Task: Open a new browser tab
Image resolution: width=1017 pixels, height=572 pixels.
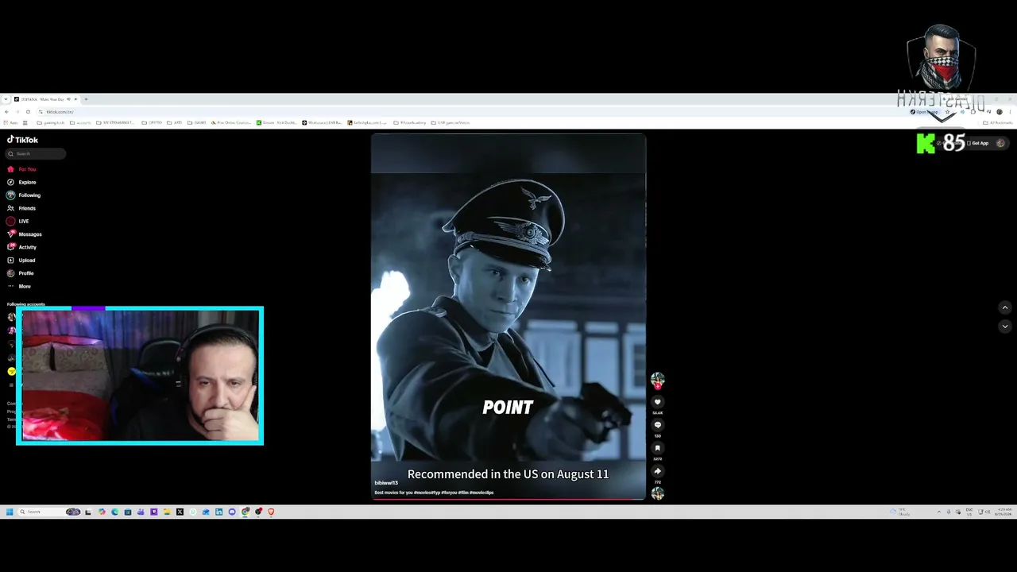Action: click(86, 99)
